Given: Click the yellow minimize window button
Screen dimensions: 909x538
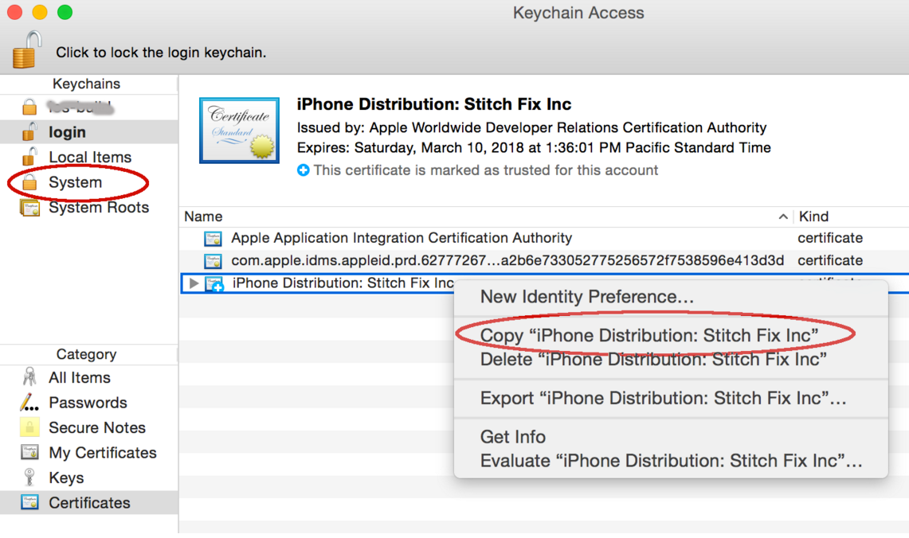Looking at the screenshot, I should click(x=39, y=12).
